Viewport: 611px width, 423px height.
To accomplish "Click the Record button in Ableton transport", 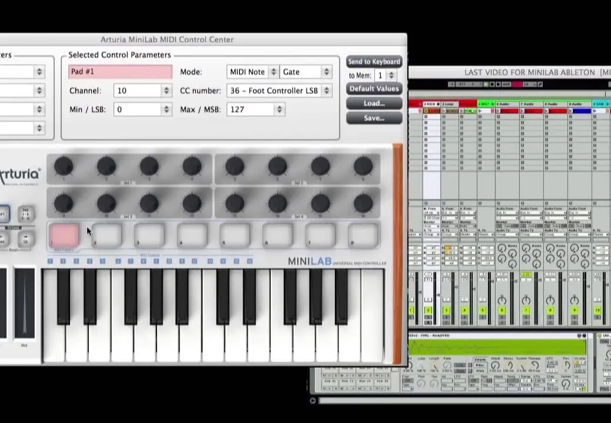I will click(497, 85).
